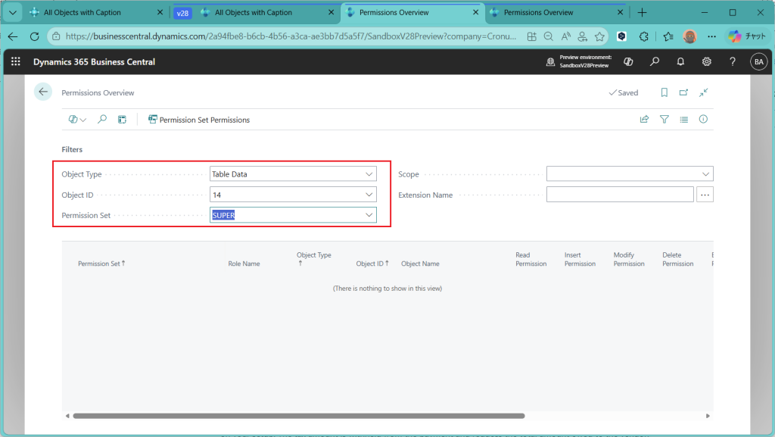Image resolution: width=775 pixels, height=437 pixels.
Task: Switch to the first All Objects with Caption tab
Action: (x=82, y=13)
